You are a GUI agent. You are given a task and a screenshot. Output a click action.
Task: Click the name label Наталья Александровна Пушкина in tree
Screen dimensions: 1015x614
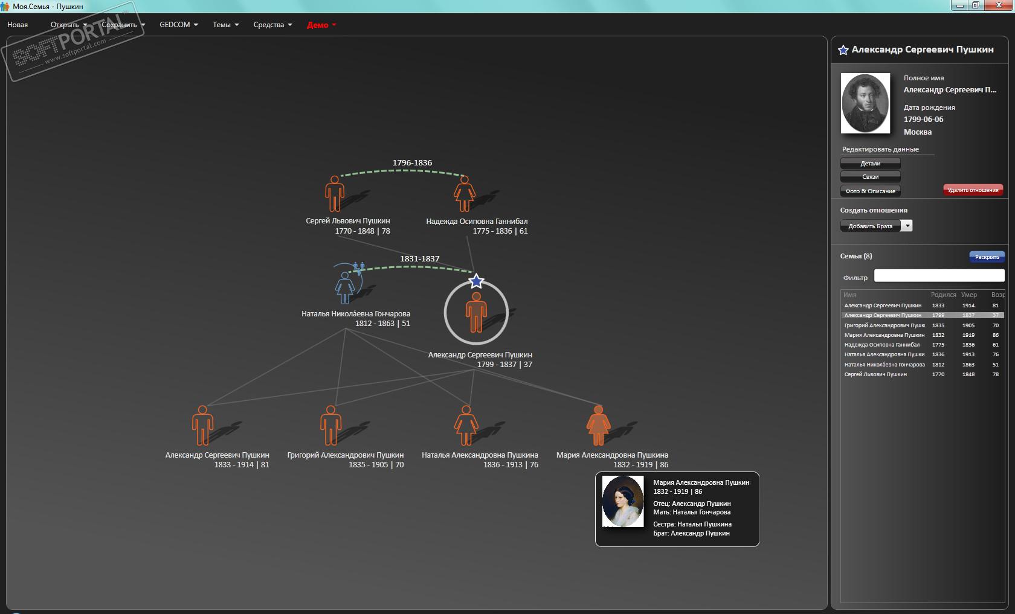tap(480, 455)
